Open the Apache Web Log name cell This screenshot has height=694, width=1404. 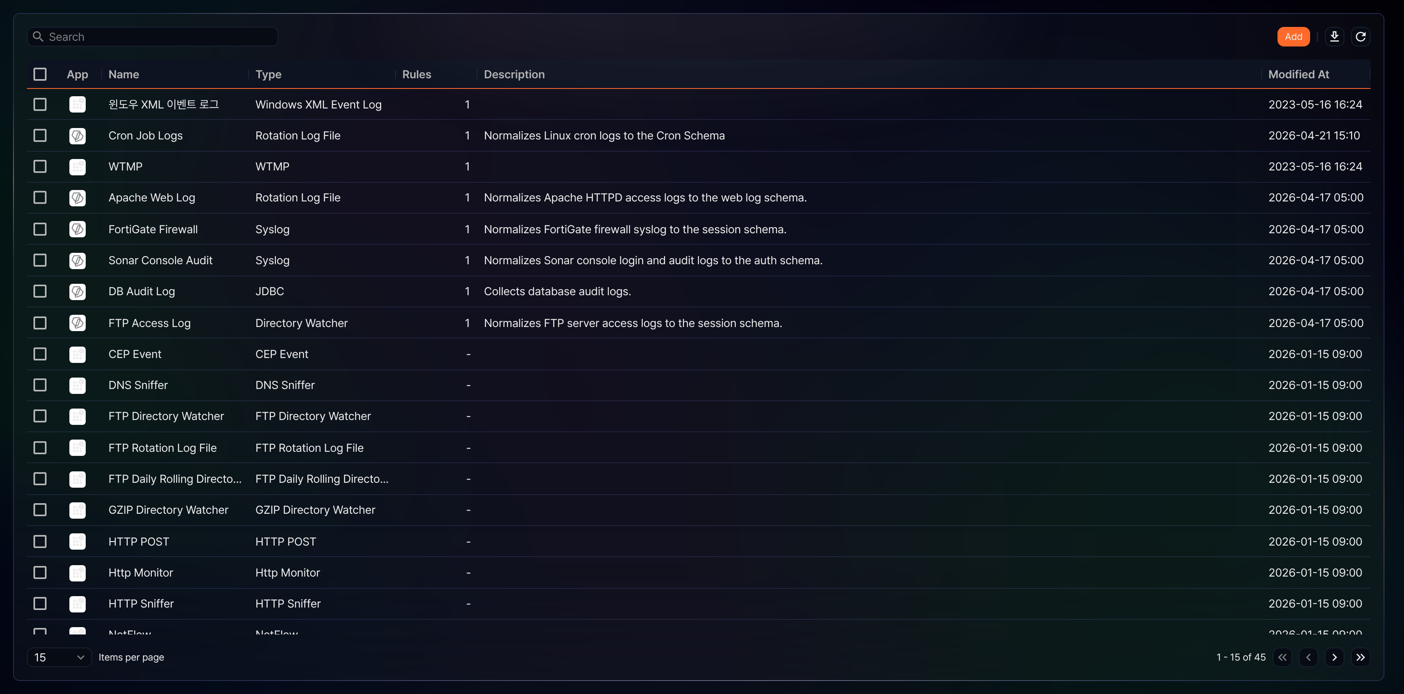[151, 198]
